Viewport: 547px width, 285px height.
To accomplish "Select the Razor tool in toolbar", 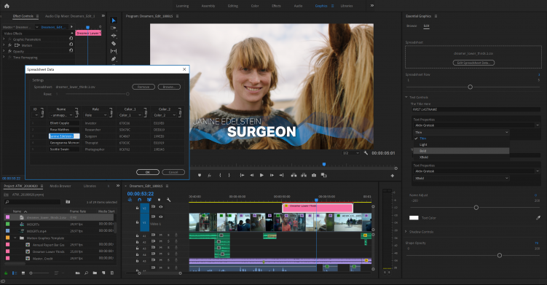I will click(x=114, y=44).
